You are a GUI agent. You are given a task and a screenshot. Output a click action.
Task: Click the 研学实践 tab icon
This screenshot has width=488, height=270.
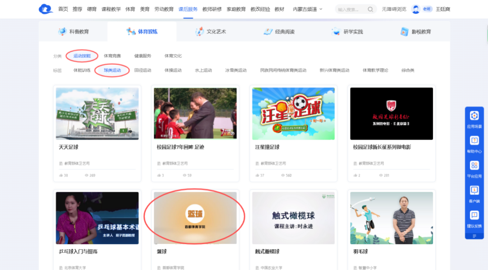[x=336, y=32]
